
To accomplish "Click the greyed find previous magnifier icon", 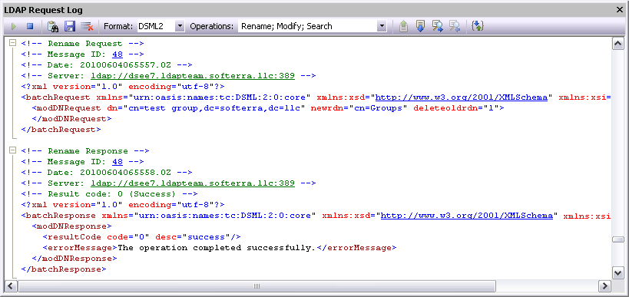I will 454,26.
